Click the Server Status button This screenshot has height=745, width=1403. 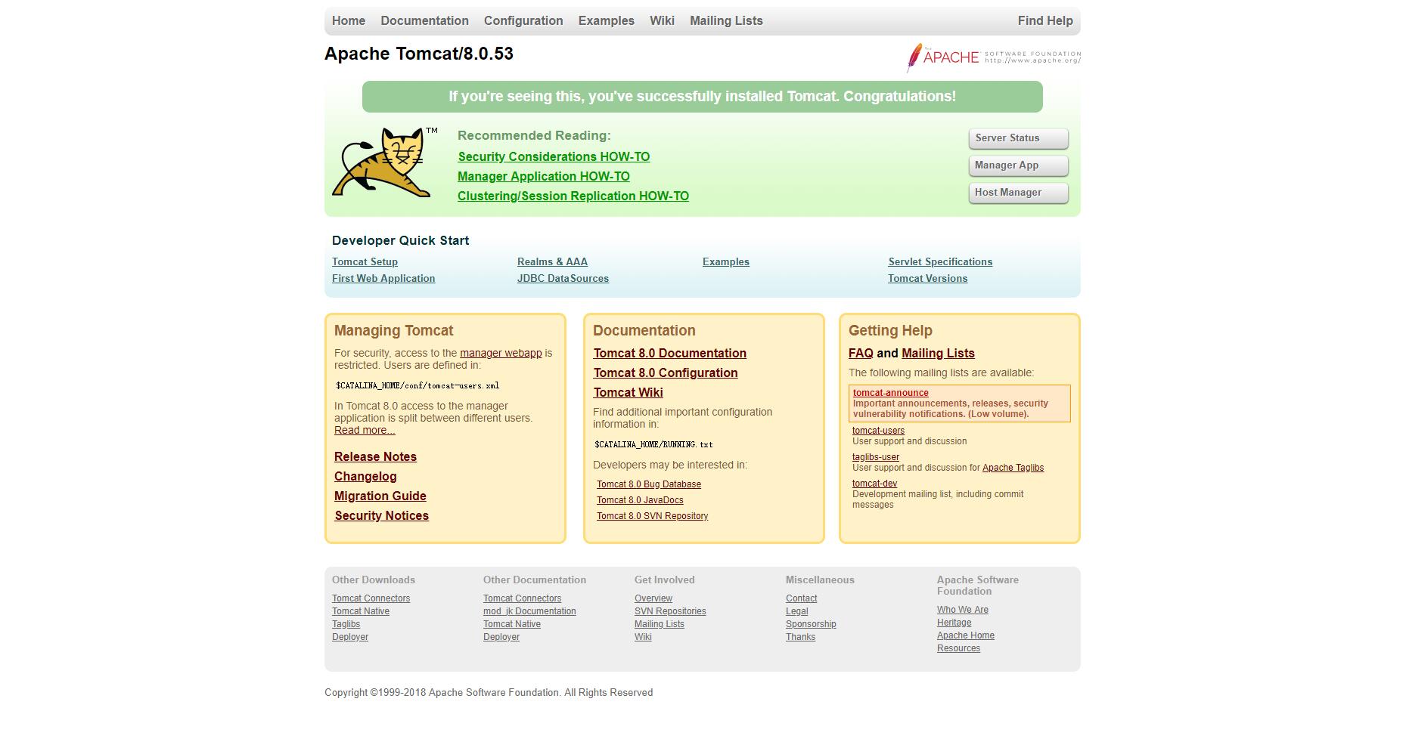click(1018, 138)
